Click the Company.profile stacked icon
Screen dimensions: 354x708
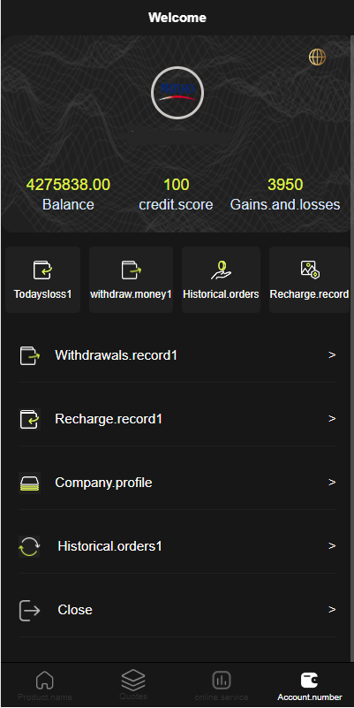pyautogui.click(x=30, y=483)
